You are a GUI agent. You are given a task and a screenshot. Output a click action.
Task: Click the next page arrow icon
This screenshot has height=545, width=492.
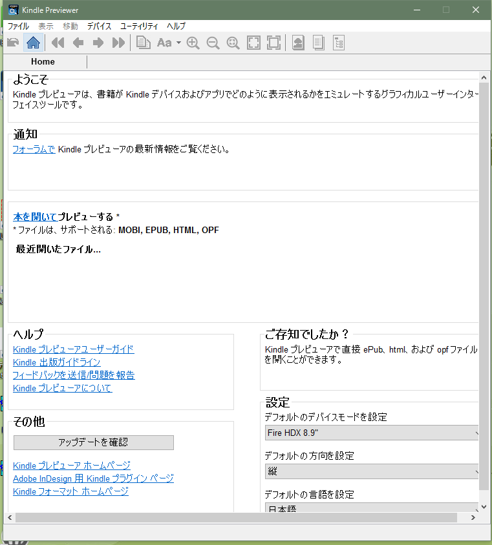pyautogui.click(x=98, y=43)
